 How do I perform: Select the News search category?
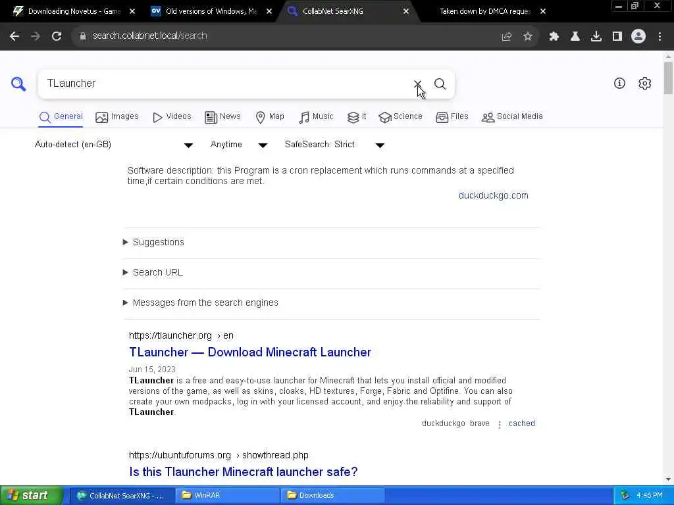[222, 117]
